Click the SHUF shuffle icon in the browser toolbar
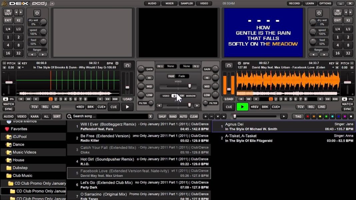 (162, 116)
